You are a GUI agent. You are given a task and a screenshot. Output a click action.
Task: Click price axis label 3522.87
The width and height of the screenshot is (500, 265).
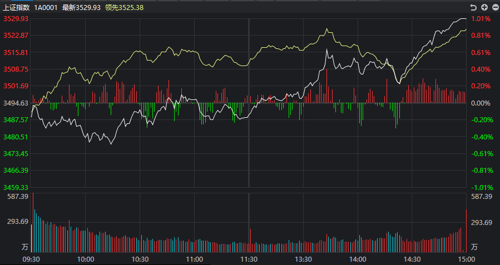click(x=16, y=36)
